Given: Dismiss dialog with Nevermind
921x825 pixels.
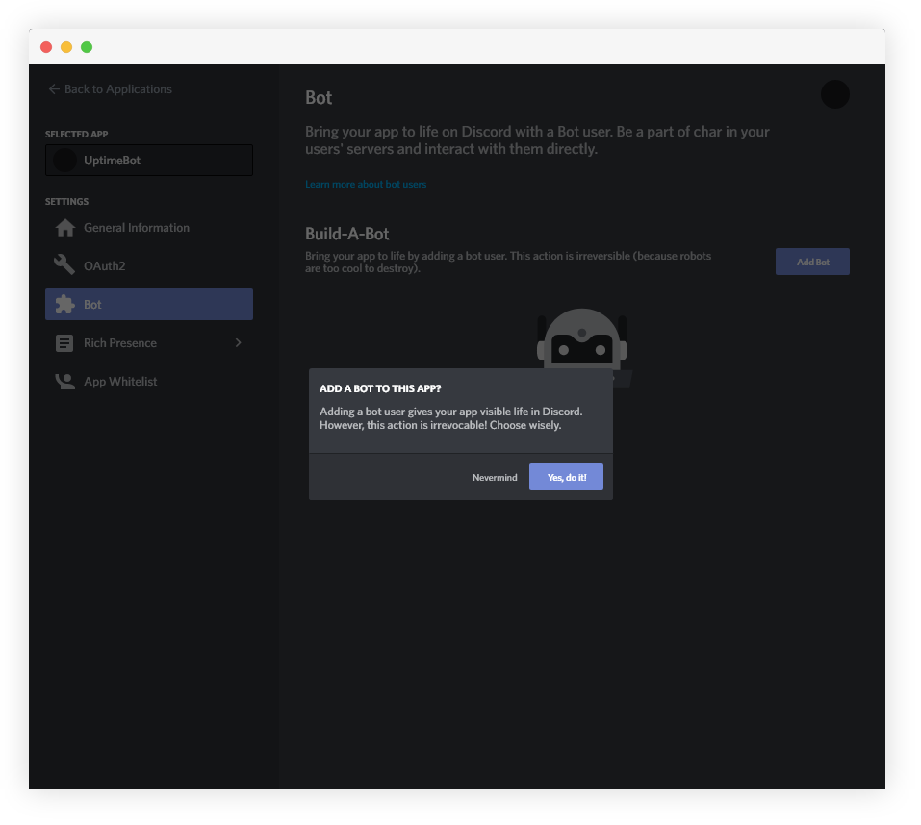Looking at the screenshot, I should point(495,478).
